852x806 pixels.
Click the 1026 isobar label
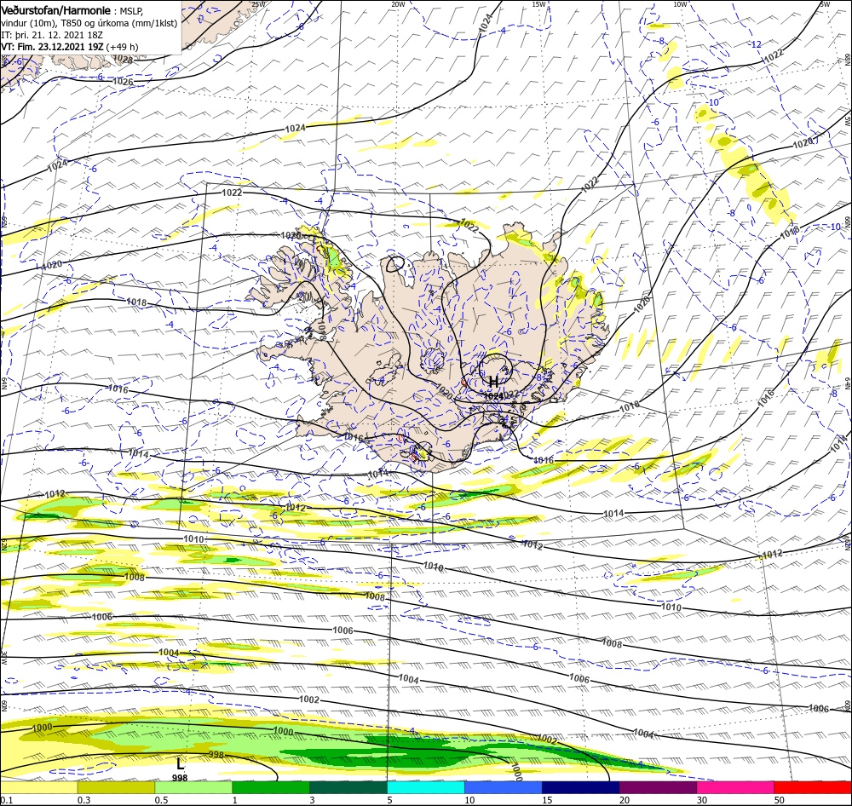coord(123,82)
